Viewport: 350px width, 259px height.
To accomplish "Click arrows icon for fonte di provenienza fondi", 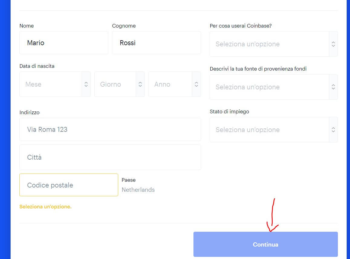I will click(333, 87).
